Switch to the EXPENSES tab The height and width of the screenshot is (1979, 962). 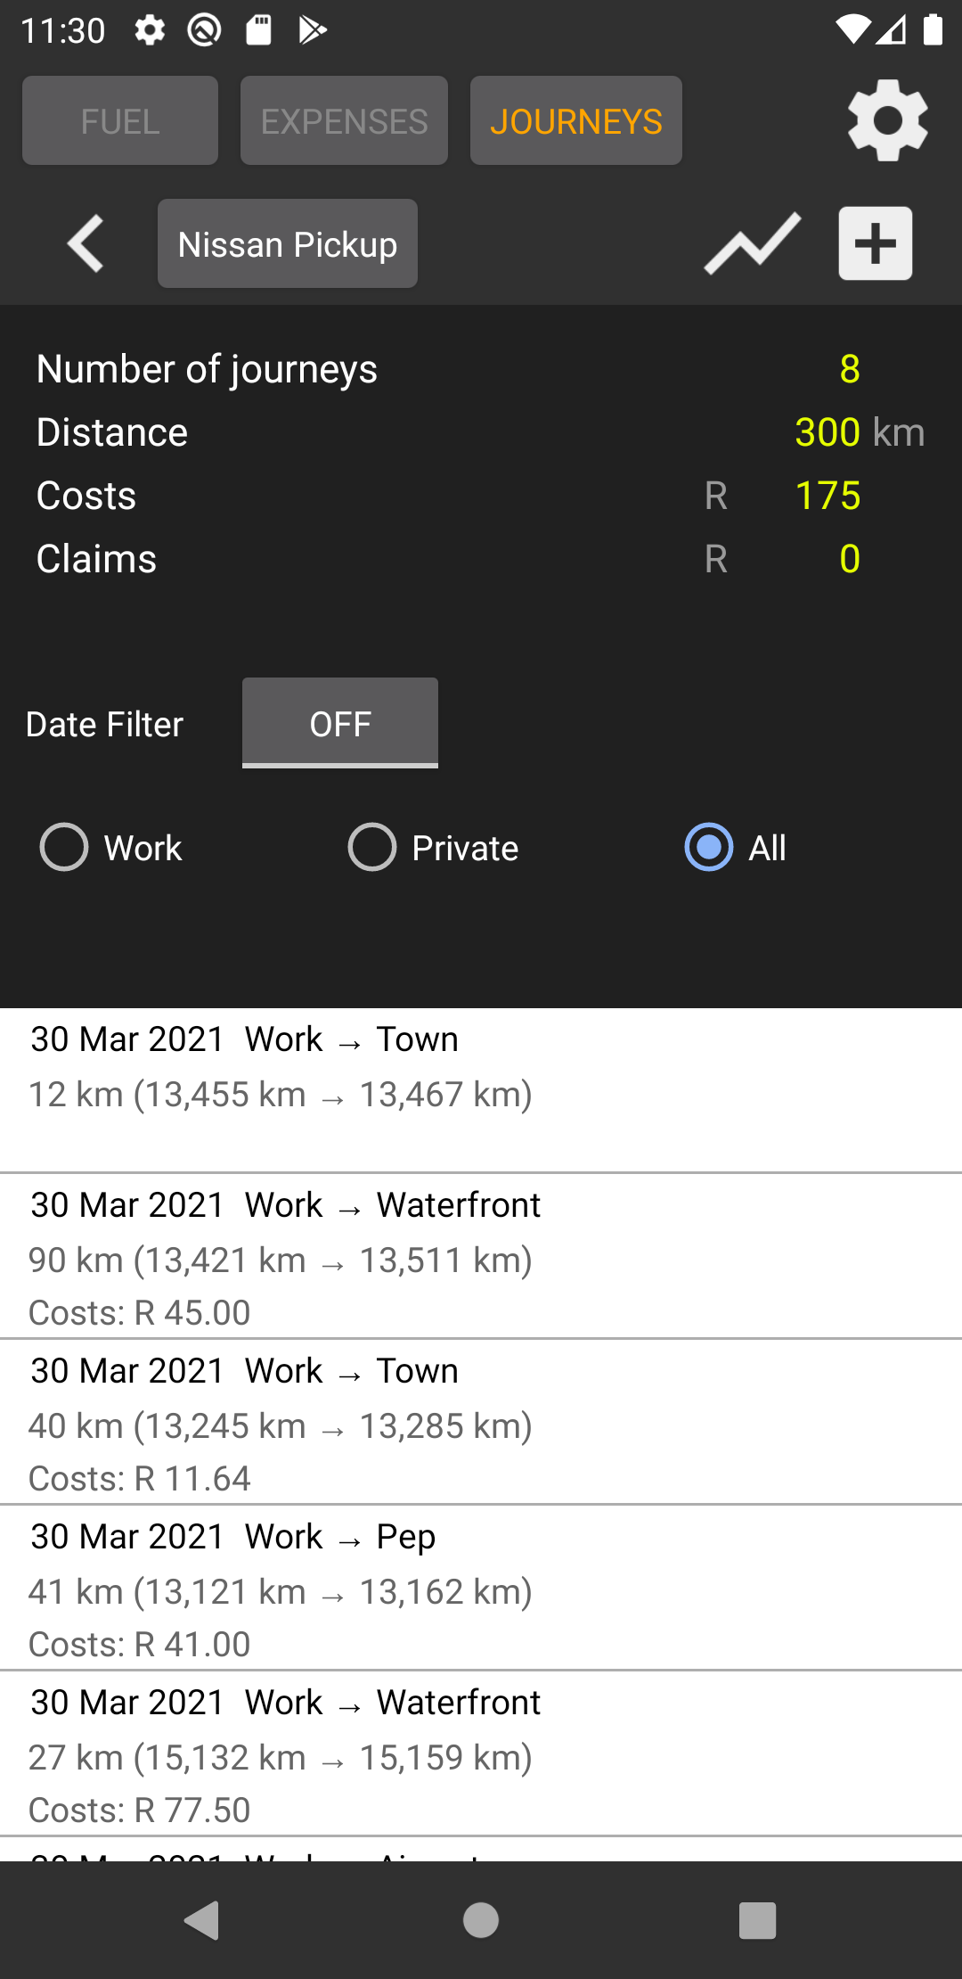click(x=344, y=120)
